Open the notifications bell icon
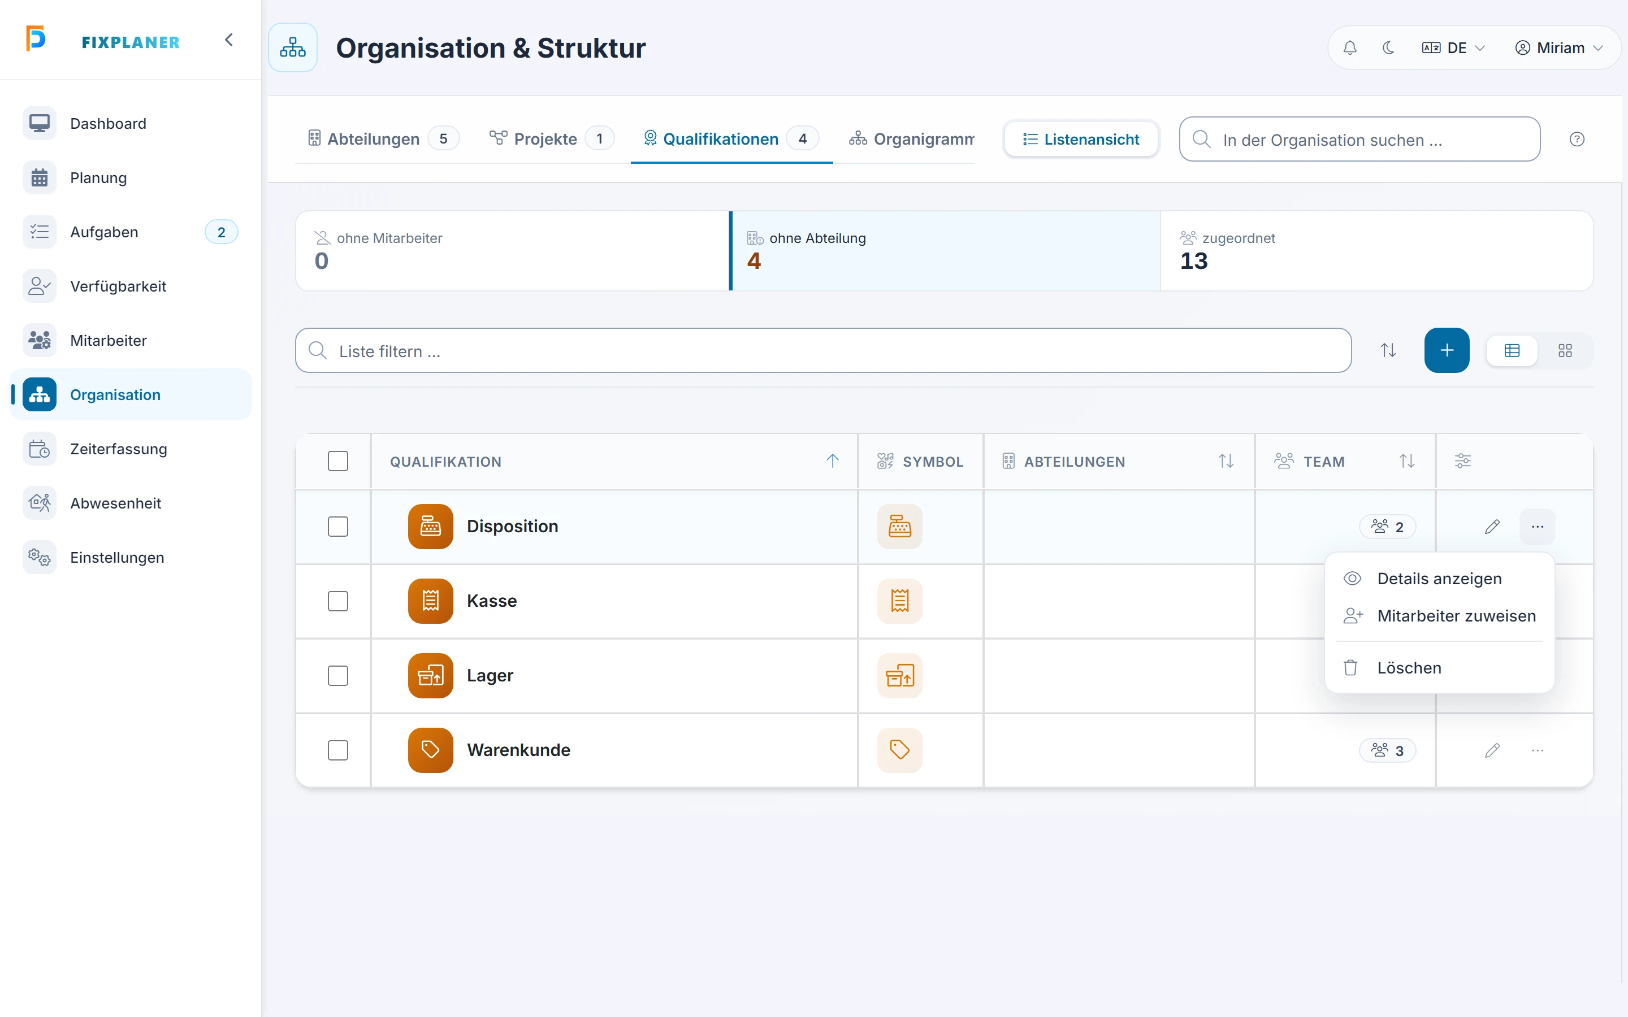Screen dimensions: 1628x1017 (x=1349, y=48)
